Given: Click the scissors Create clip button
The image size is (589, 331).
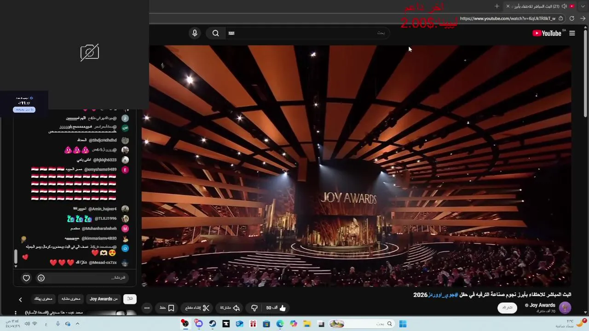Looking at the screenshot, I should click(x=197, y=308).
